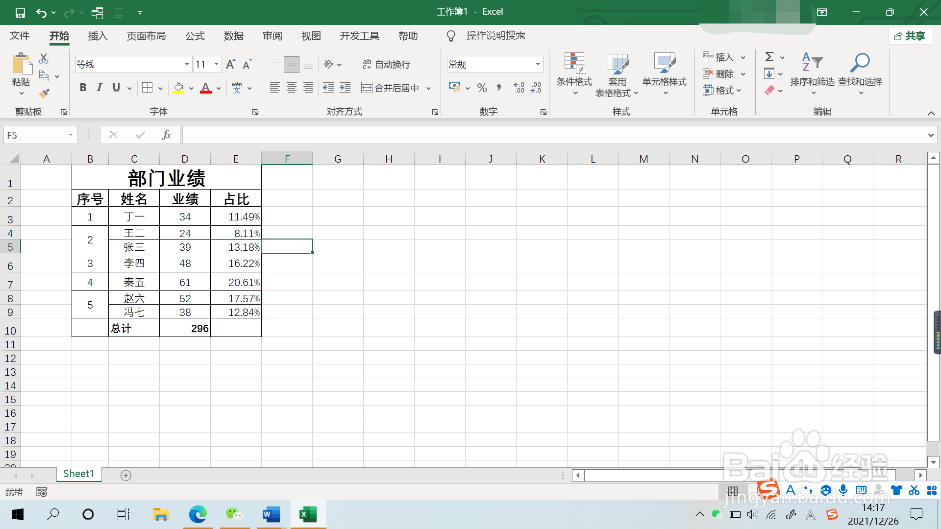The image size is (941, 529).
Task: Click the Increase Decimal icon
Action: 519,88
